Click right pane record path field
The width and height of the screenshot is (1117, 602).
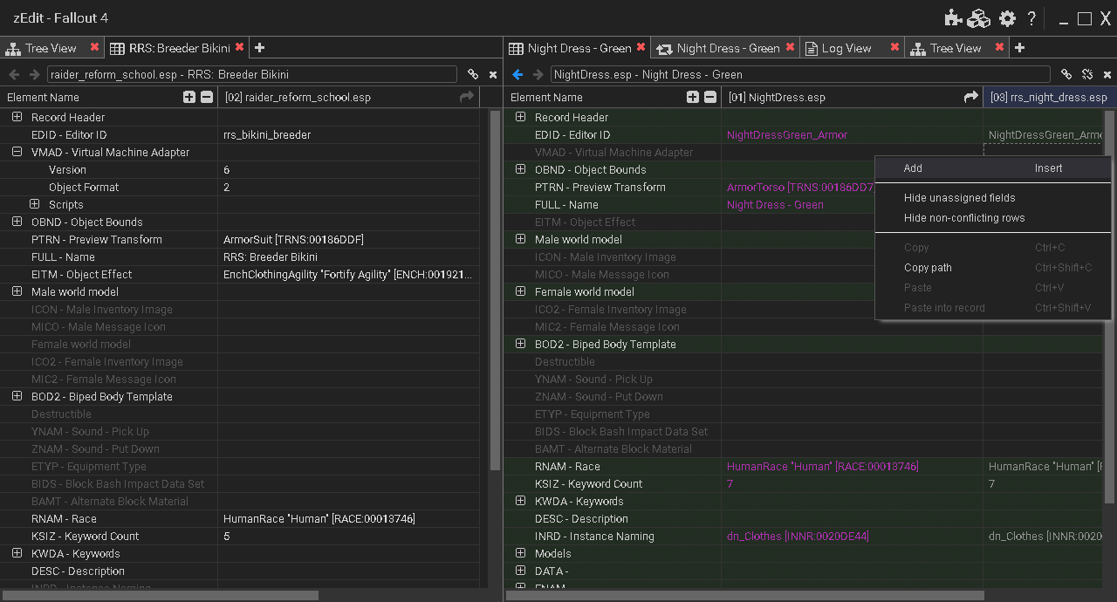point(800,75)
